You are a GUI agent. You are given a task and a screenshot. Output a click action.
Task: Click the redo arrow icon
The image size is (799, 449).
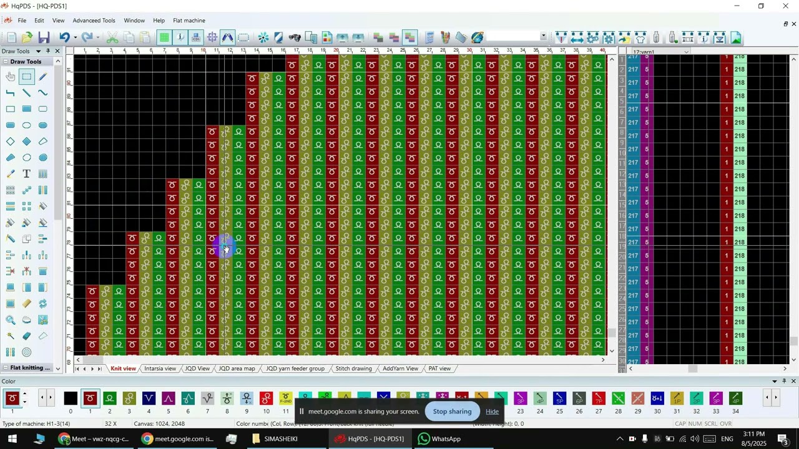click(x=87, y=38)
